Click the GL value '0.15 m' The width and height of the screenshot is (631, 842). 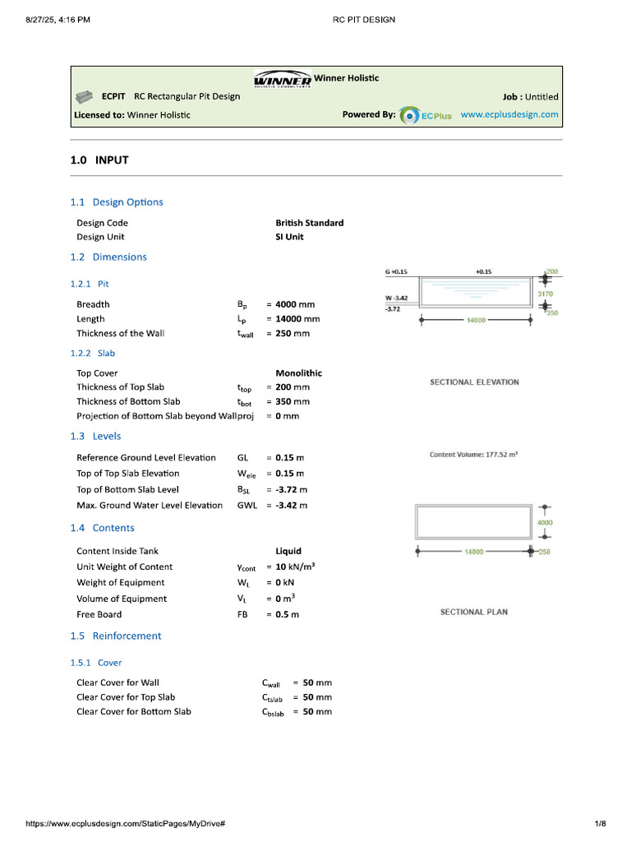[290, 458]
